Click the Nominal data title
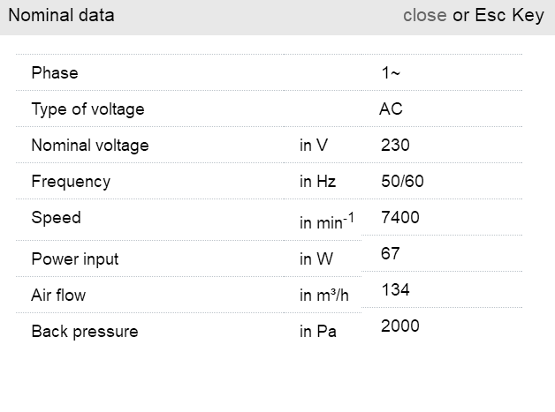The image size is (555, 412). (x=61, y=16)
